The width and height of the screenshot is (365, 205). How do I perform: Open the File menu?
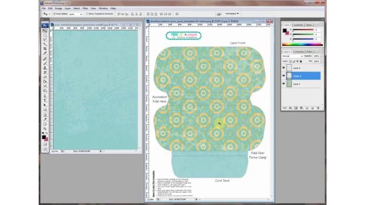(x=43, y=9)
